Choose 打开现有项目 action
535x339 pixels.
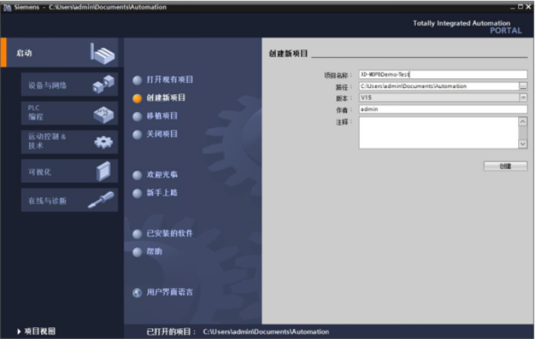(x=169, y=80)
